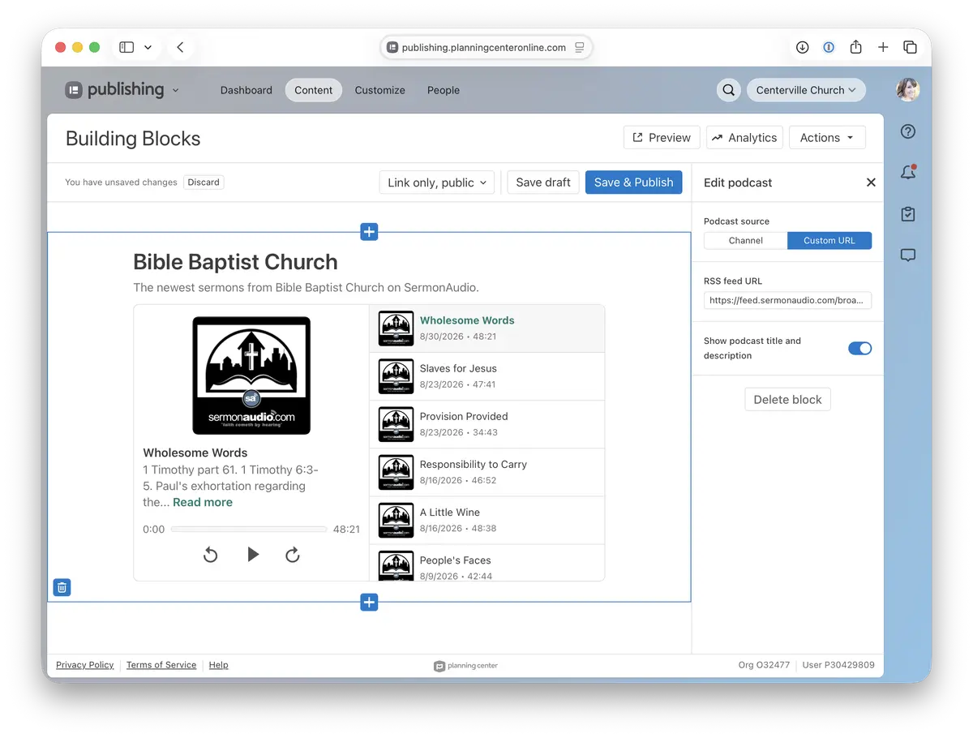Viewport: 973px width, 738px height.
Task: Click the RSS feed URL field
Action: point(787,300)
